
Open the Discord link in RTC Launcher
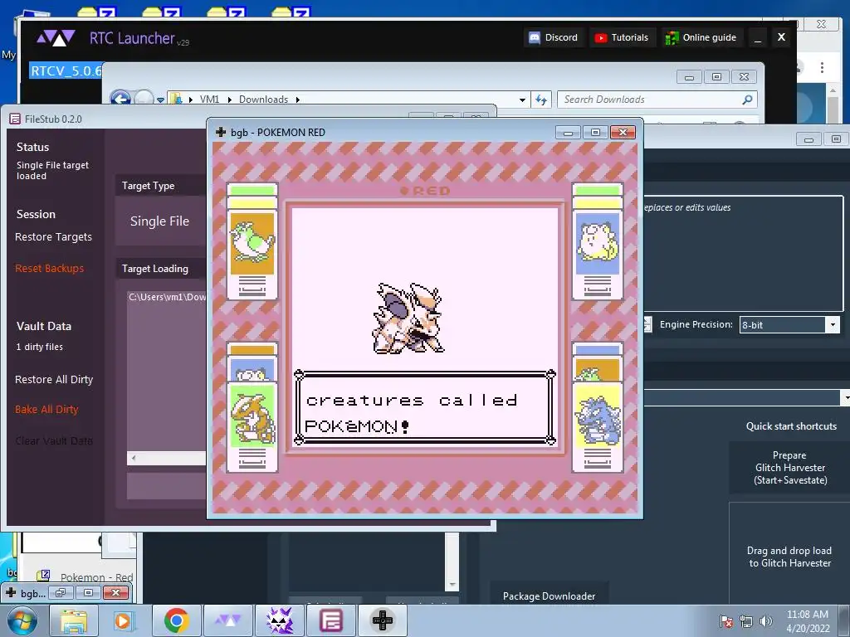pyautogui.click(x=554, y=37)
